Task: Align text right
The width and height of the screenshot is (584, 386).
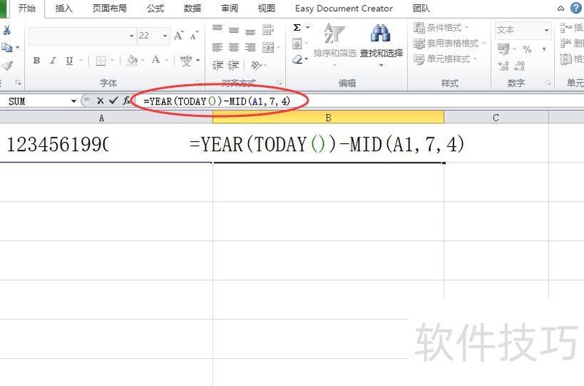Action: (x=250, y=48)
